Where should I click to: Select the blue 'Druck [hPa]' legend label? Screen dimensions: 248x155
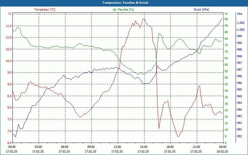point(201,10)
